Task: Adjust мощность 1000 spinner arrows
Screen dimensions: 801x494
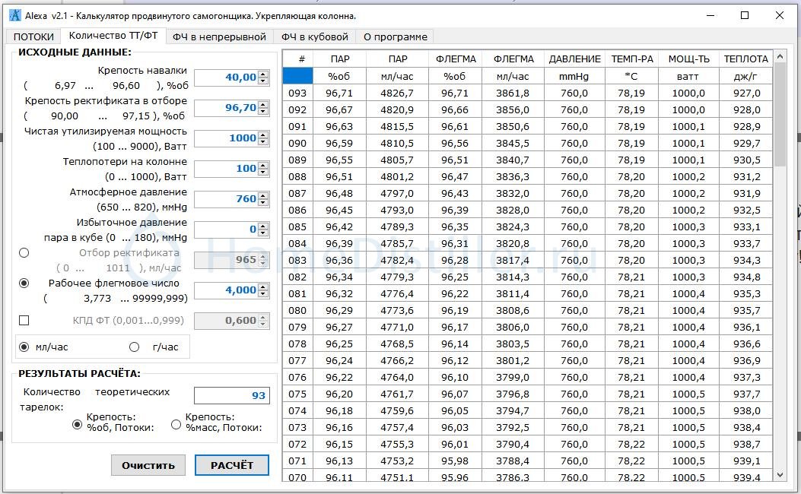Action: [x=263, y=138]
